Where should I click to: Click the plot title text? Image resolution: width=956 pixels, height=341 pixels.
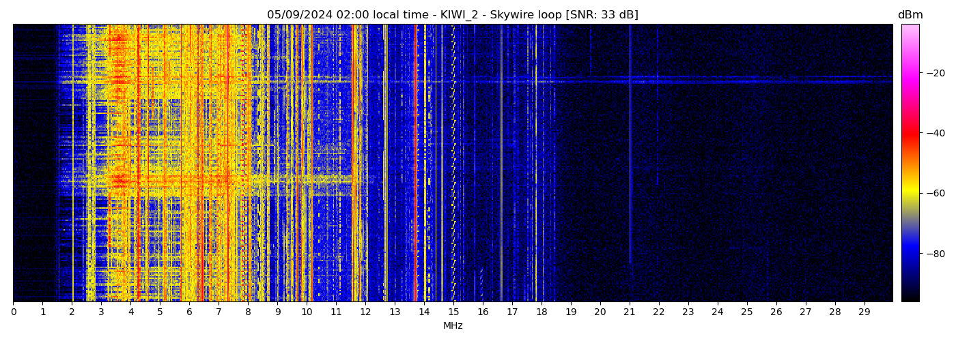[x=452, y=15]
